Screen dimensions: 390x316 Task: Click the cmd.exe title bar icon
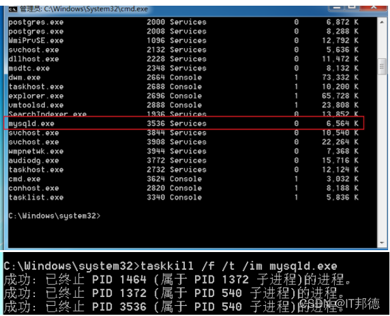pos(13,9)
